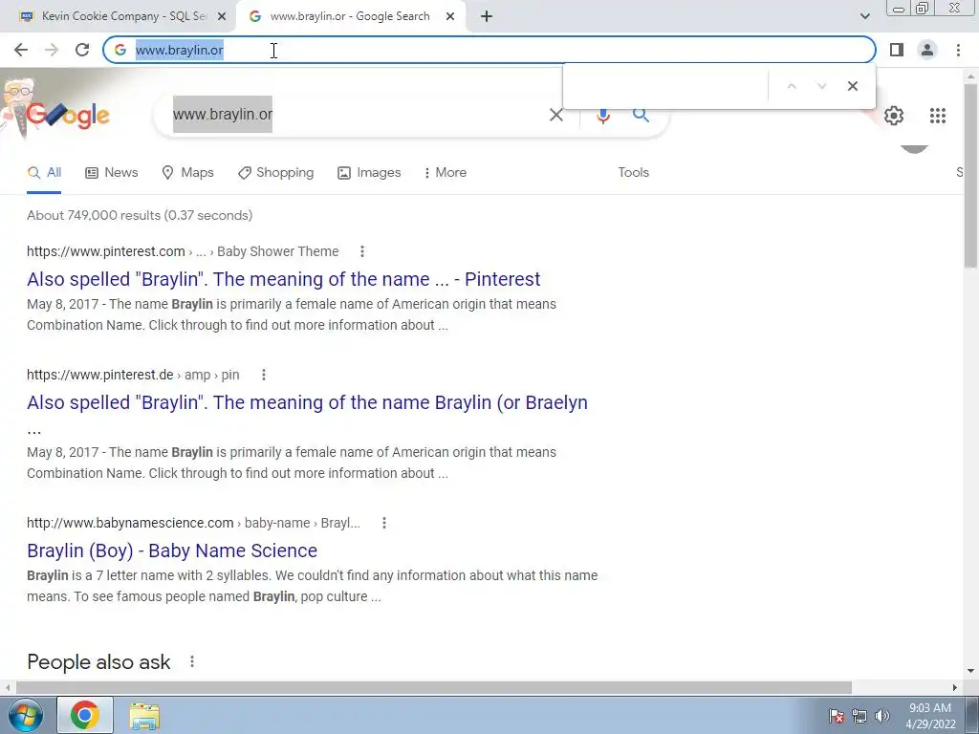Open Chrome three-dot menu
Image resolution: width=979 pixels, height=734 pixels.
tap(958, 50)
